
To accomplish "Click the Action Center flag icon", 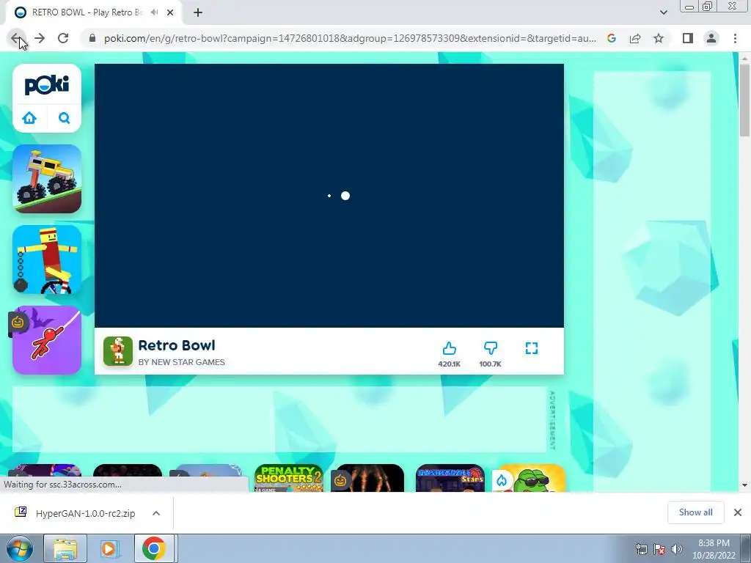I will click(x=659, y=549).
